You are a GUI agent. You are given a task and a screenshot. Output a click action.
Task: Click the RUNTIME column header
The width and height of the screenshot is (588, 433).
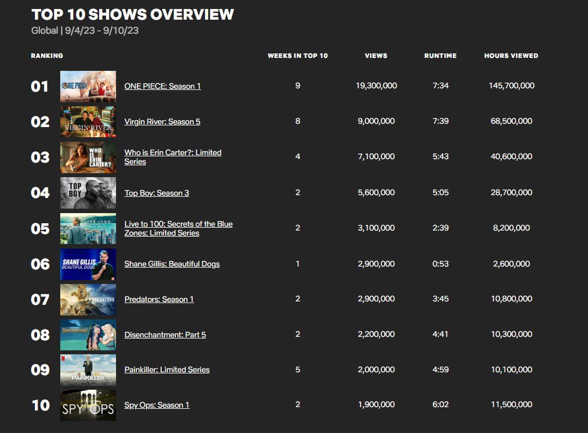(440, 56)
